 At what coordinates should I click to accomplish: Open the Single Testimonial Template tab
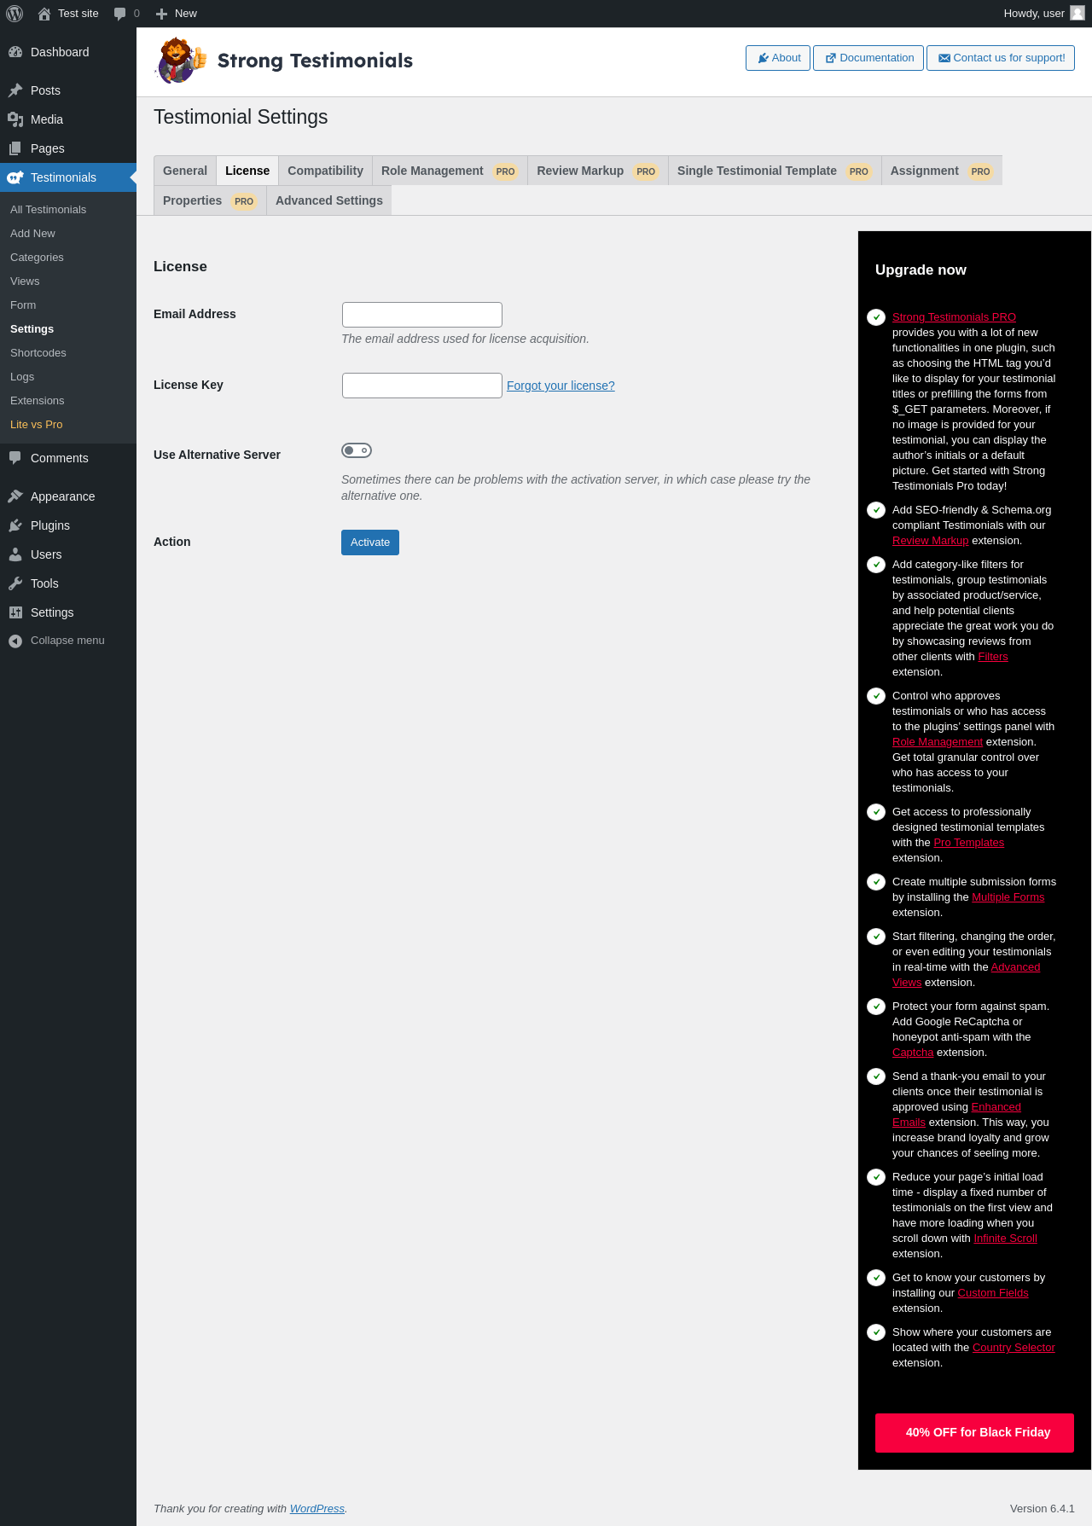[x=775, y=171]
